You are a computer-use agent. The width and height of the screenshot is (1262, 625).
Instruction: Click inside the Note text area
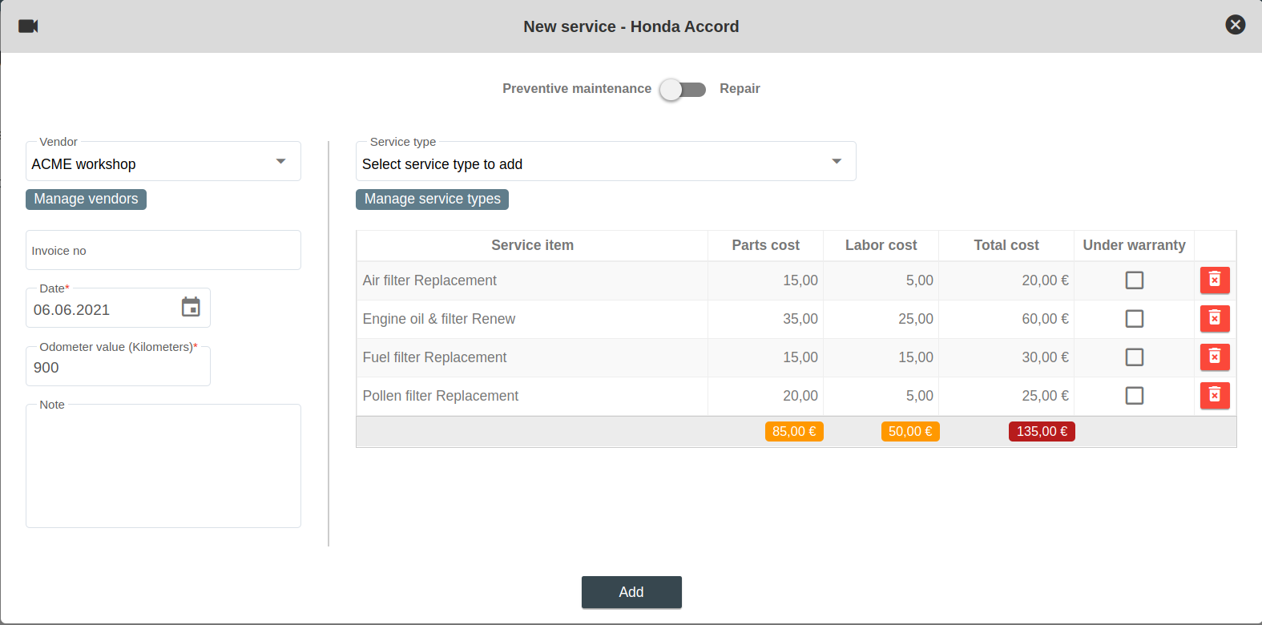[163, 469]
